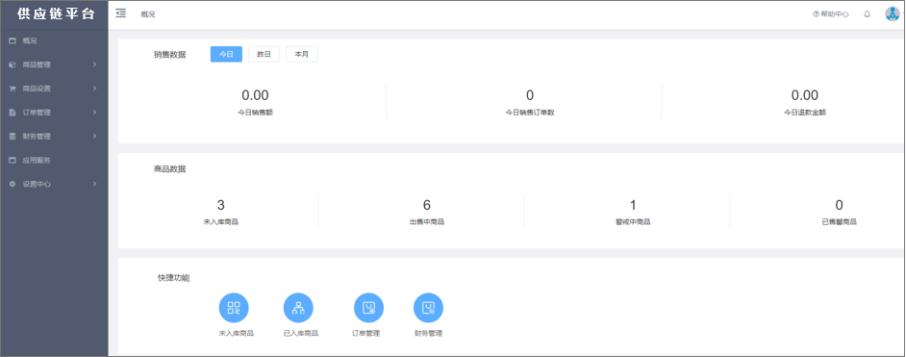This screenshot has height=357, width=906.
Task: Open the notification bell
Action: click(x=867, y=13)
